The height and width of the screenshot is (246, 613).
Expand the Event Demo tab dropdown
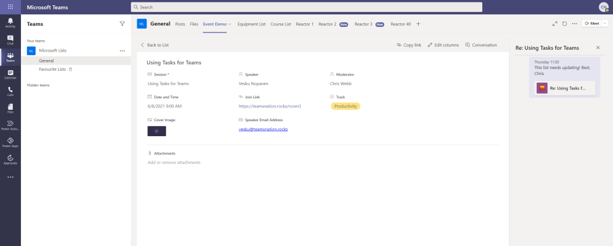pos(230,24)
